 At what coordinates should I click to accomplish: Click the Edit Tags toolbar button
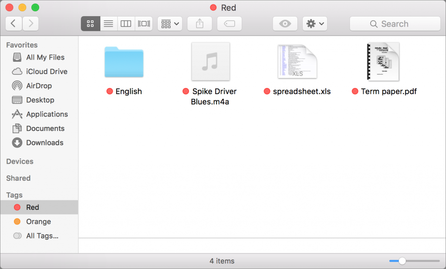click(x=229, y=24)
